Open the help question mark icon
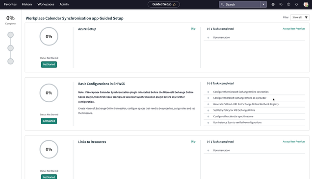 click(288, 4)
